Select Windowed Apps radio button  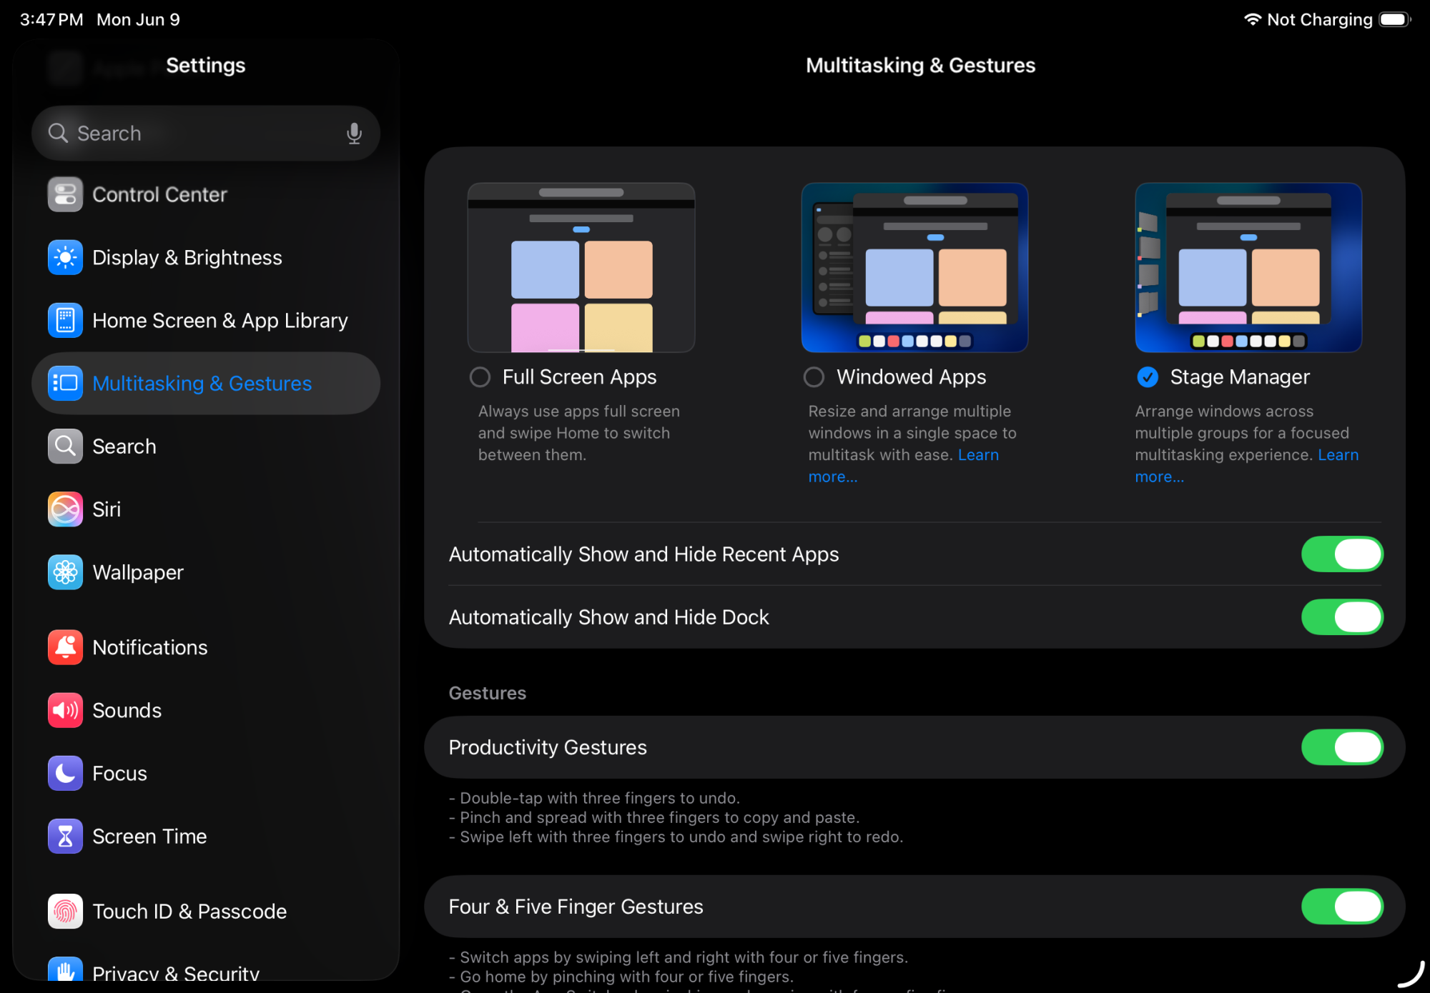(814, 376)
